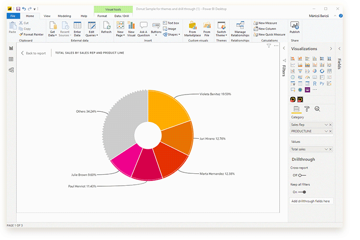
Task: Click the Refresh button
Action: tap(106, 27)
